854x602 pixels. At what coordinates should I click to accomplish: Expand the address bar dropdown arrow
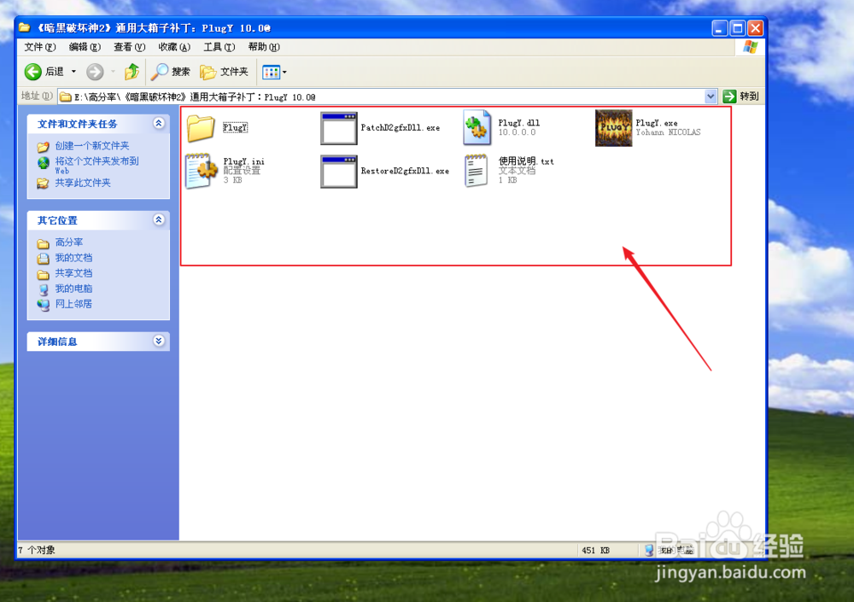click(x=711, y=96)
